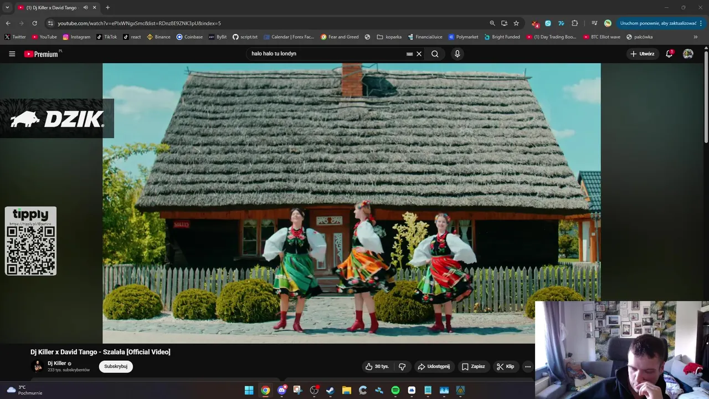This screenshot has height=399, width=709.
Task: Open the Snipping Tool taskbar icon
Action: click(297, 390)
